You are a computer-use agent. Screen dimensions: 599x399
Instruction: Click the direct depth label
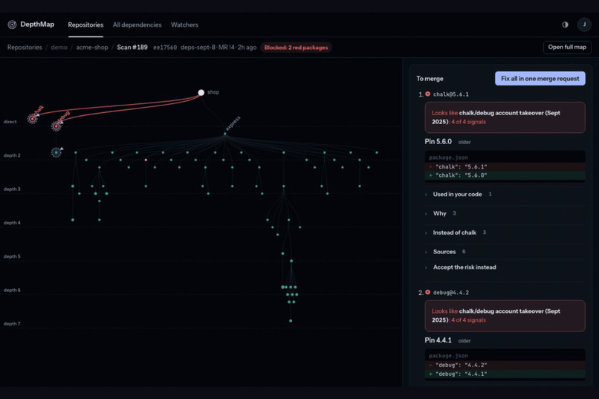tap(10, 122)
